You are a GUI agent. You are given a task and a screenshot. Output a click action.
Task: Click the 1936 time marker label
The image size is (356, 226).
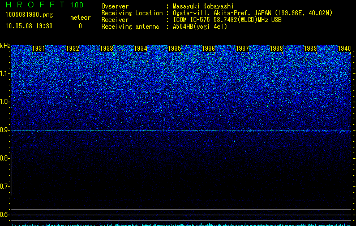click(x=208, y=49)
